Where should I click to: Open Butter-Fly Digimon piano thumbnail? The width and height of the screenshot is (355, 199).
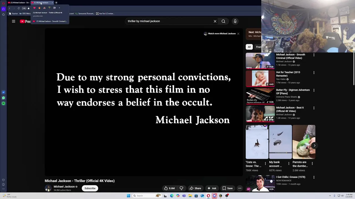click(x=260, y=96)
